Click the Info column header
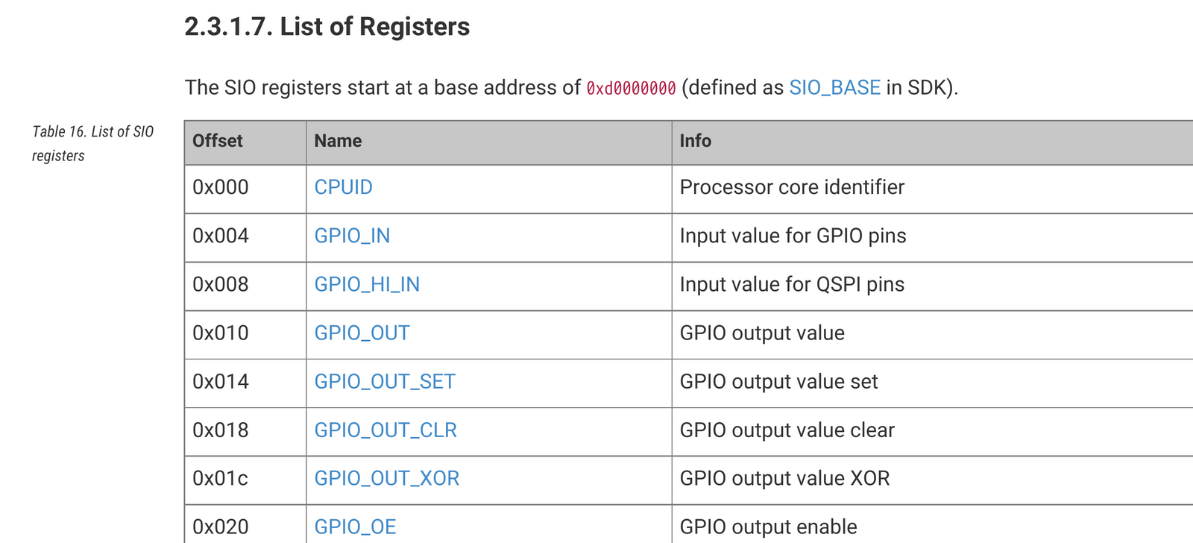 [x=695, y=141]
